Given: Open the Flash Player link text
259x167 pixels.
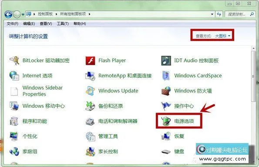Looking at the screenshot, I should [112, 60].
